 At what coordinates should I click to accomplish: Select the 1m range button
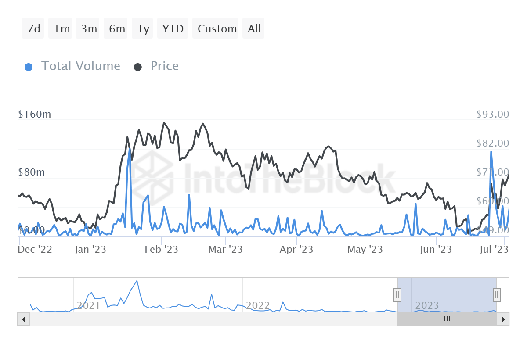pos(60,28)
